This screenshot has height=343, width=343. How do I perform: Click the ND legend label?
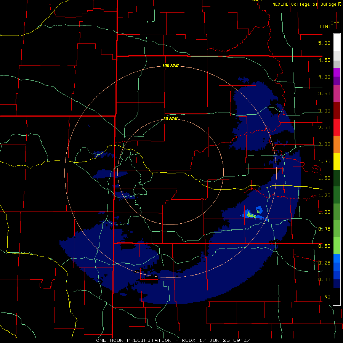pos(327,297)
